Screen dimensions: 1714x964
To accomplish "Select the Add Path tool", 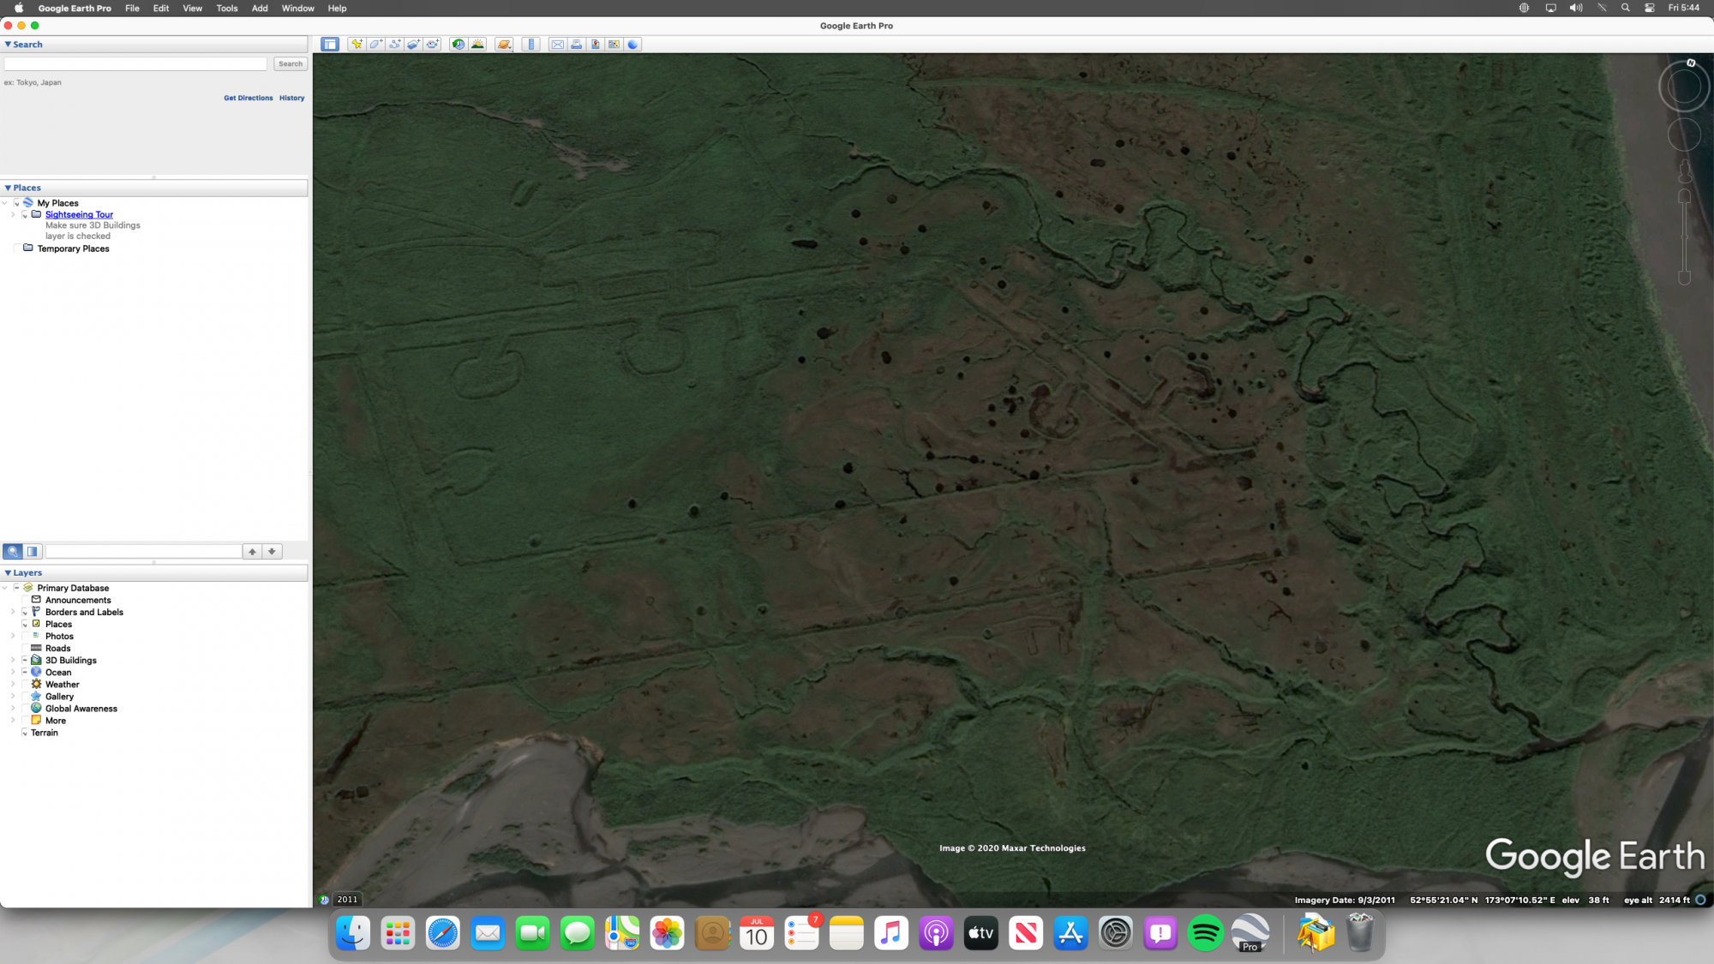I will pyautogui.click(x=395, y=45).
